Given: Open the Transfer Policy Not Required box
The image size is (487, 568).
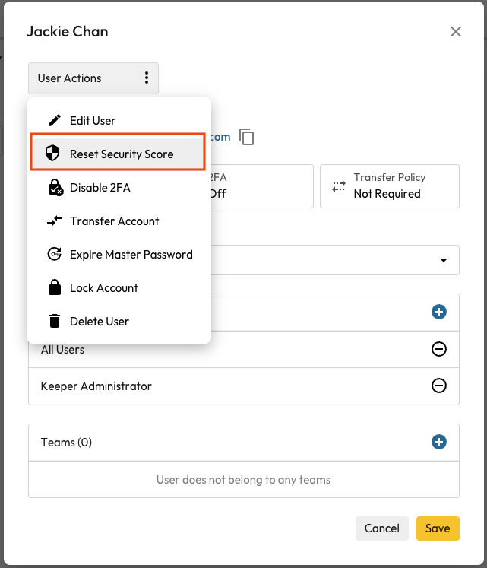Looking at the screenshot, I should click(389, 186).
